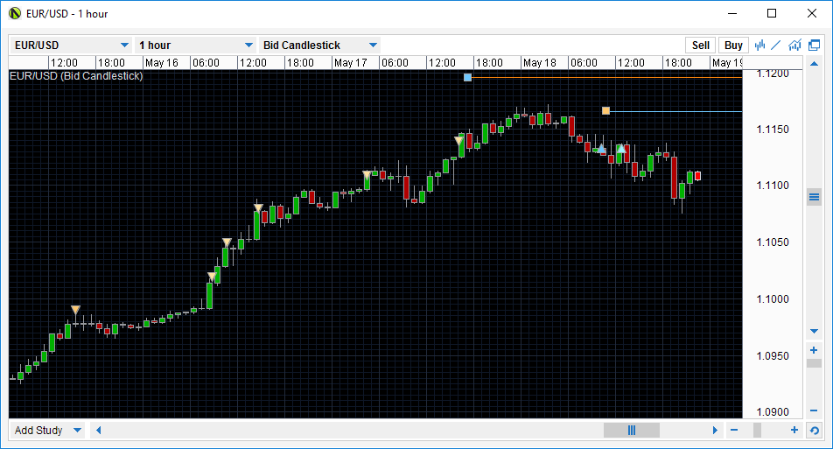Click the last red candlestick on chart

tap(697, 176)
